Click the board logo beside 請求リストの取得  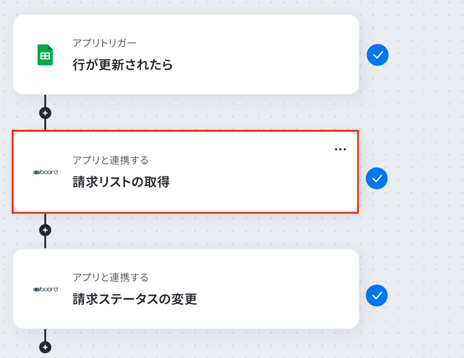(x=45, y=172)
